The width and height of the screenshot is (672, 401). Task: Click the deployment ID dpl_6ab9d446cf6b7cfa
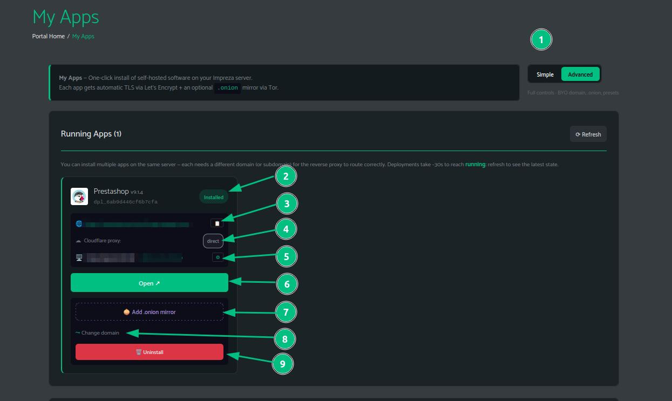click(x=126, y=202)
